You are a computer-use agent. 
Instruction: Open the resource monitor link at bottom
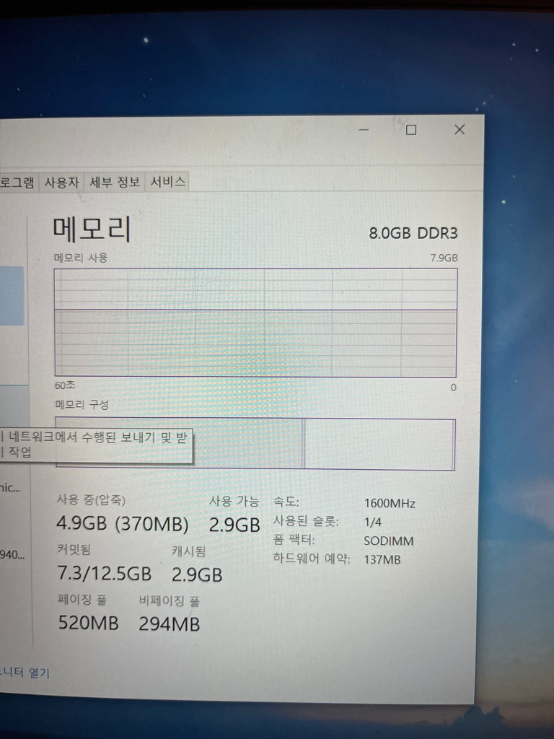tap(25, 673)
